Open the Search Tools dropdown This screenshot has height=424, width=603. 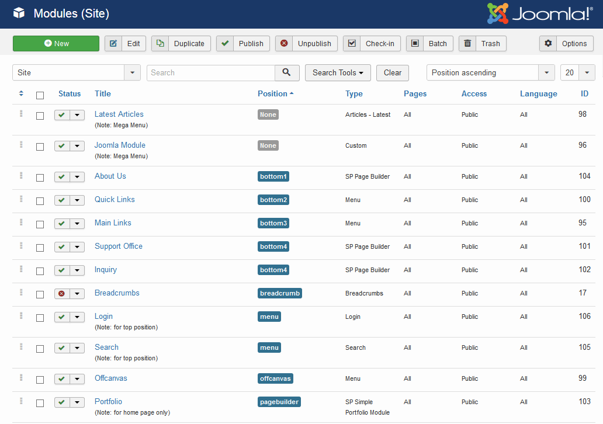point(338,72)
